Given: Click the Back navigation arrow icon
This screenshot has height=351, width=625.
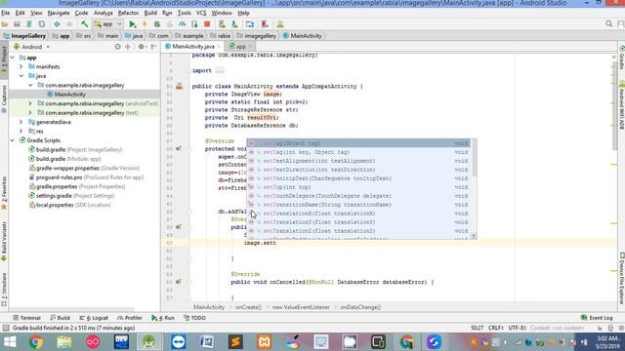Looking at the screenshot, I should coord(57,24).
